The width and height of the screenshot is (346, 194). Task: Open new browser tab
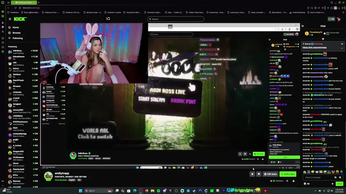[x=38, y=2]
